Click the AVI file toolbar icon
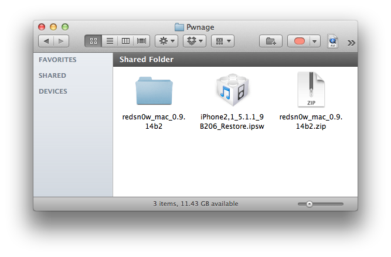Screen dimensions: 391x257 [x=332, y=41]
